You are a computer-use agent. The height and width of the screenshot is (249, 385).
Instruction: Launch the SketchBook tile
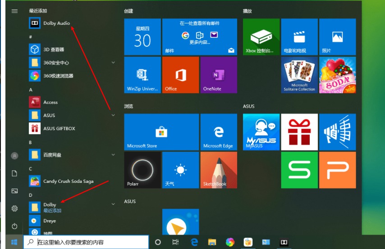[219, 170]
